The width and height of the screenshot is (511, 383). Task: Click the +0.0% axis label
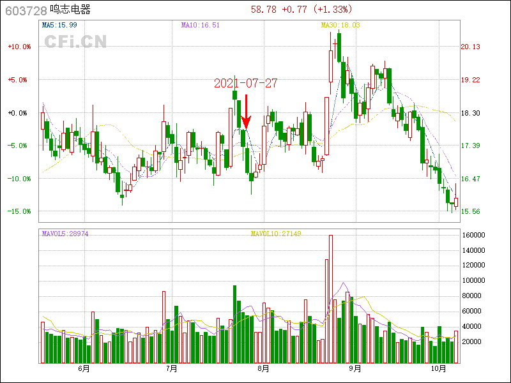coord(18,113)
